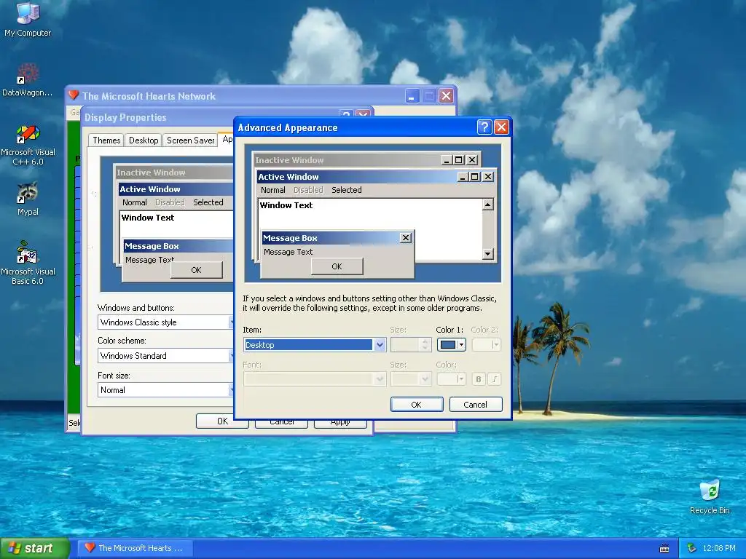Click 'Window Text' in Advanced Appearance preview
This screenshot has width=746, height=559.
coord(286,205)
